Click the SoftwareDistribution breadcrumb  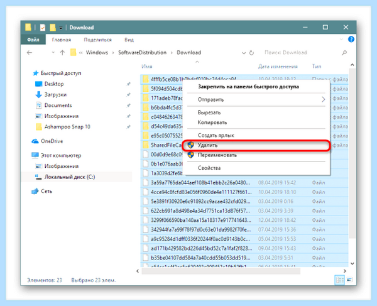(x=142, y=53)
